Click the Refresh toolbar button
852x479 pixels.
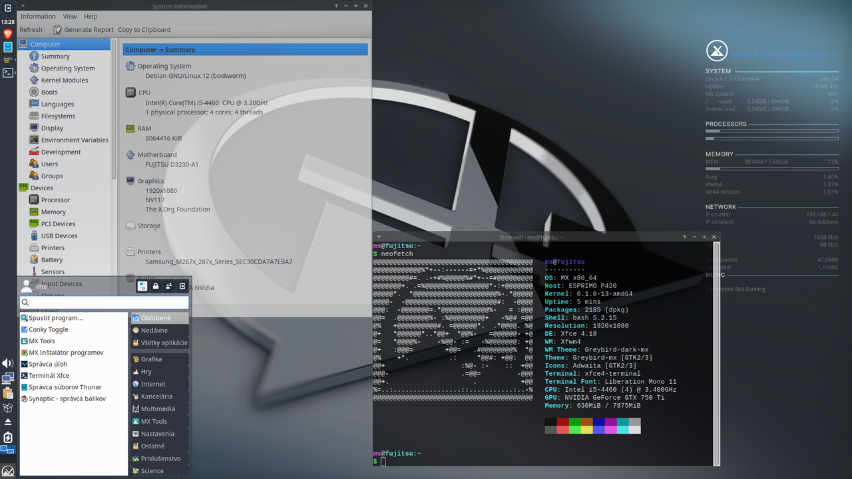point(31,30)
